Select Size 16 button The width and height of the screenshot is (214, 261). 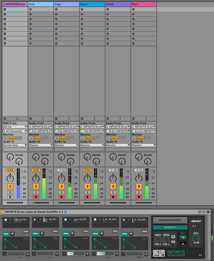coord(183,237)
